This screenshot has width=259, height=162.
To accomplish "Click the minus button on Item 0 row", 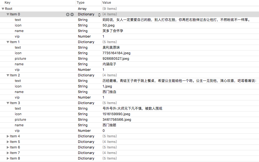I will coord(72,14).
